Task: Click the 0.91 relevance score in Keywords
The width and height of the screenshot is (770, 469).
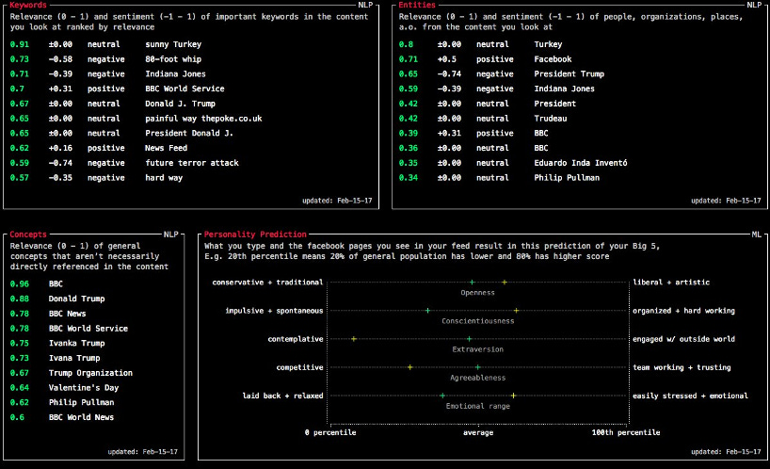Action: pos(19,44)
